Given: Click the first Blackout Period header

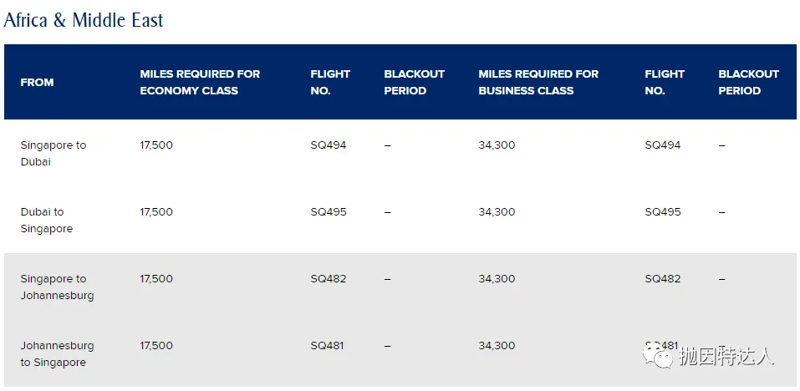Looking at the screenshot, I should (x=415, y=82).
